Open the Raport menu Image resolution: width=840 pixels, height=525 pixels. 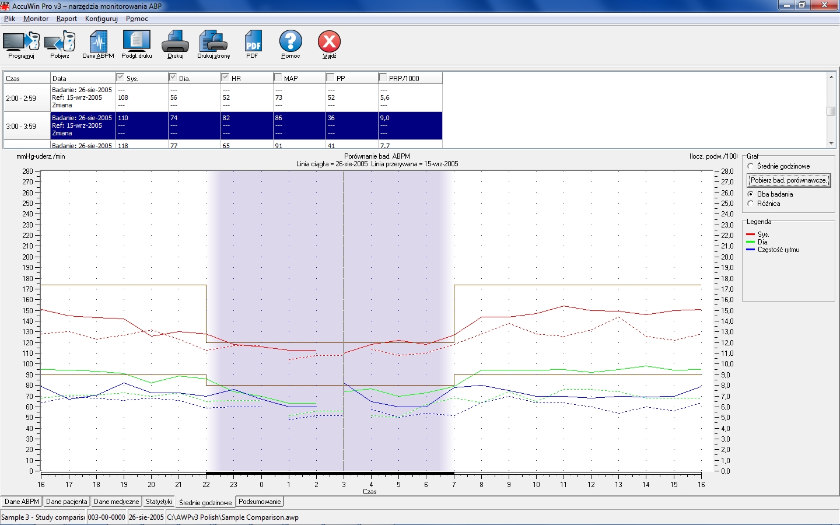66,18
